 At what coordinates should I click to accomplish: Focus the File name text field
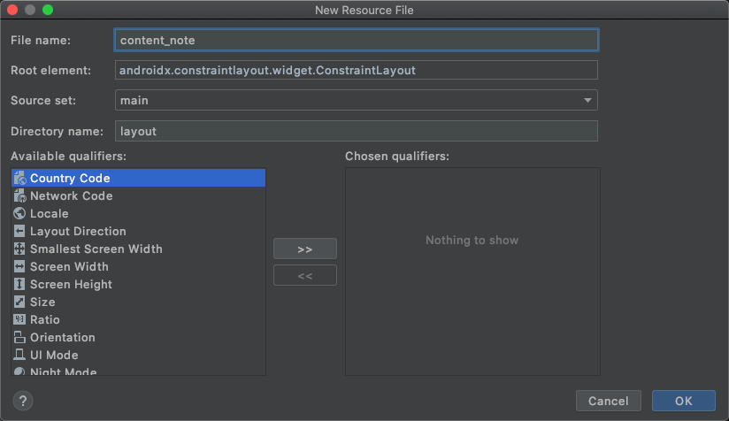(x=357, y=40)
